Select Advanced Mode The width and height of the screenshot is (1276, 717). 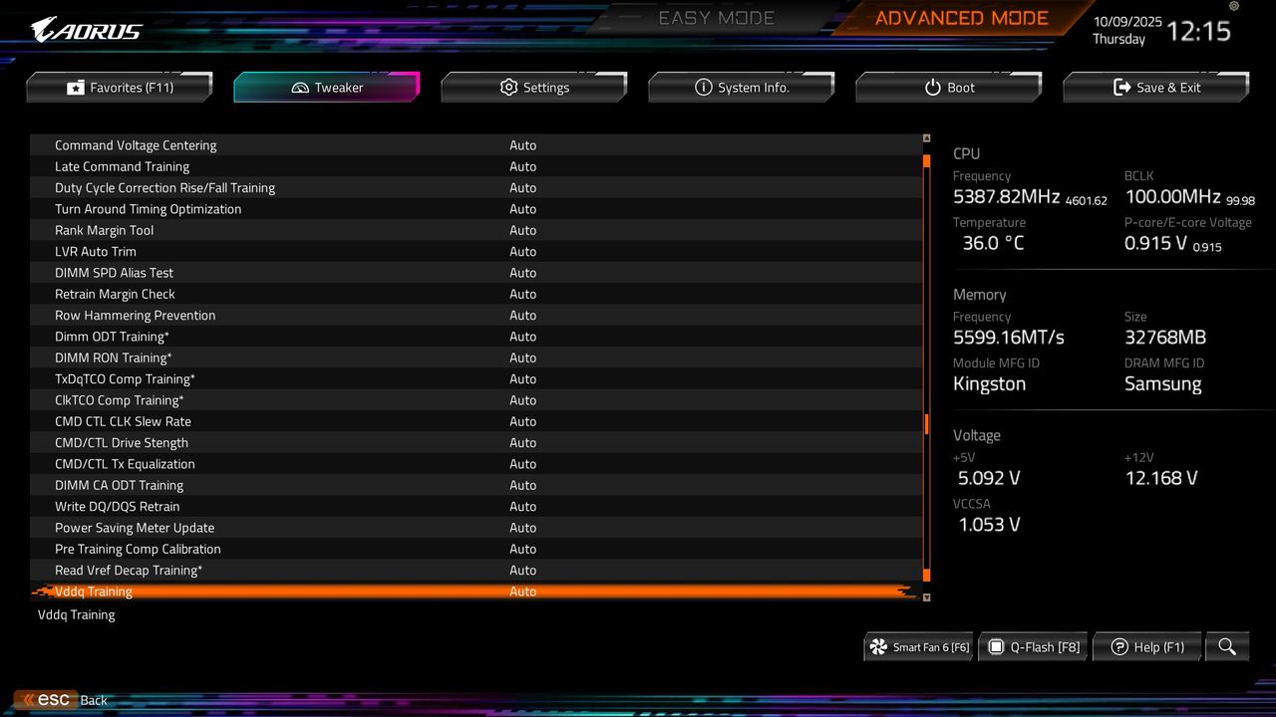point(960,17)
